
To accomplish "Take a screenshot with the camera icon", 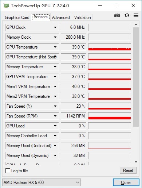I will (x=117, y=15).
